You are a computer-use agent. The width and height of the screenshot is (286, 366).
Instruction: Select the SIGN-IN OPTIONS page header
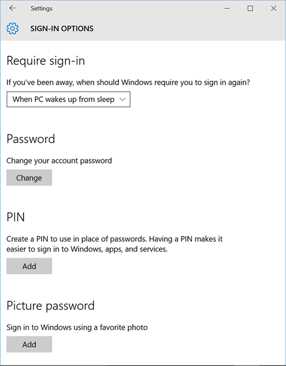pyautogui.click(x=62, y=29)
